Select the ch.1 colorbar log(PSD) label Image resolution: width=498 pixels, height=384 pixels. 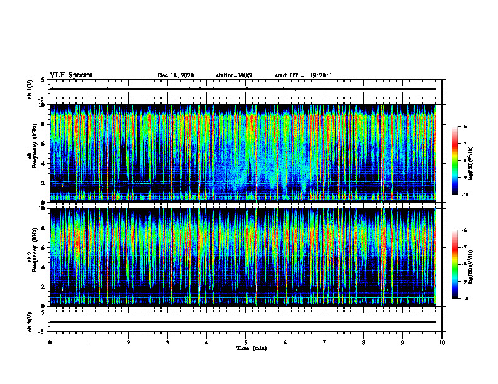[x=471, y=164]
